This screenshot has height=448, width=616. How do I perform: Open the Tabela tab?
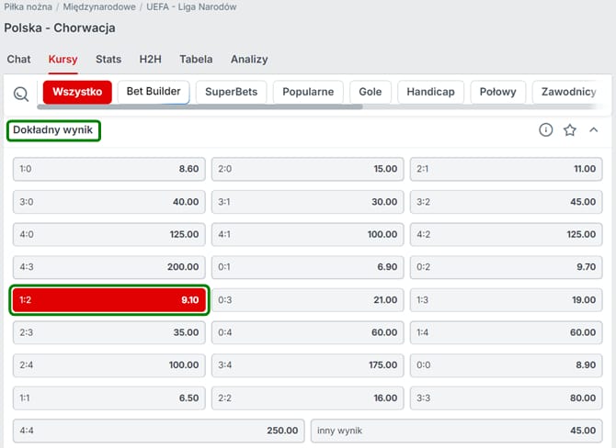[x=196, y=59]
